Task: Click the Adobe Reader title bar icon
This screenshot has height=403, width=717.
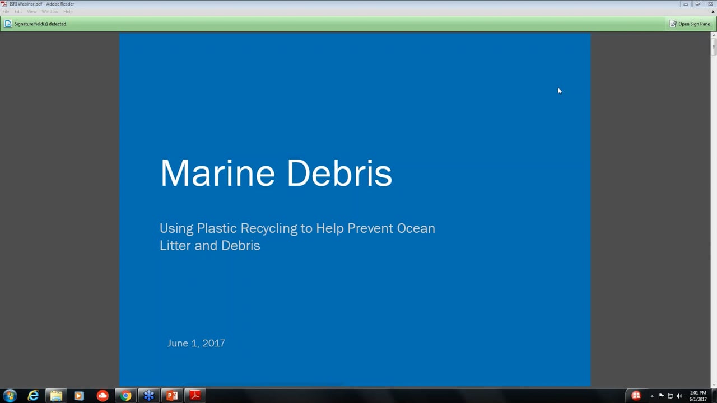Action: [4, 4]
